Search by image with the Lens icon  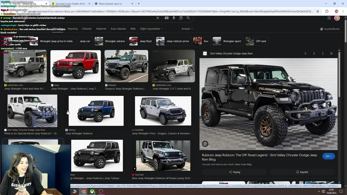181,18
